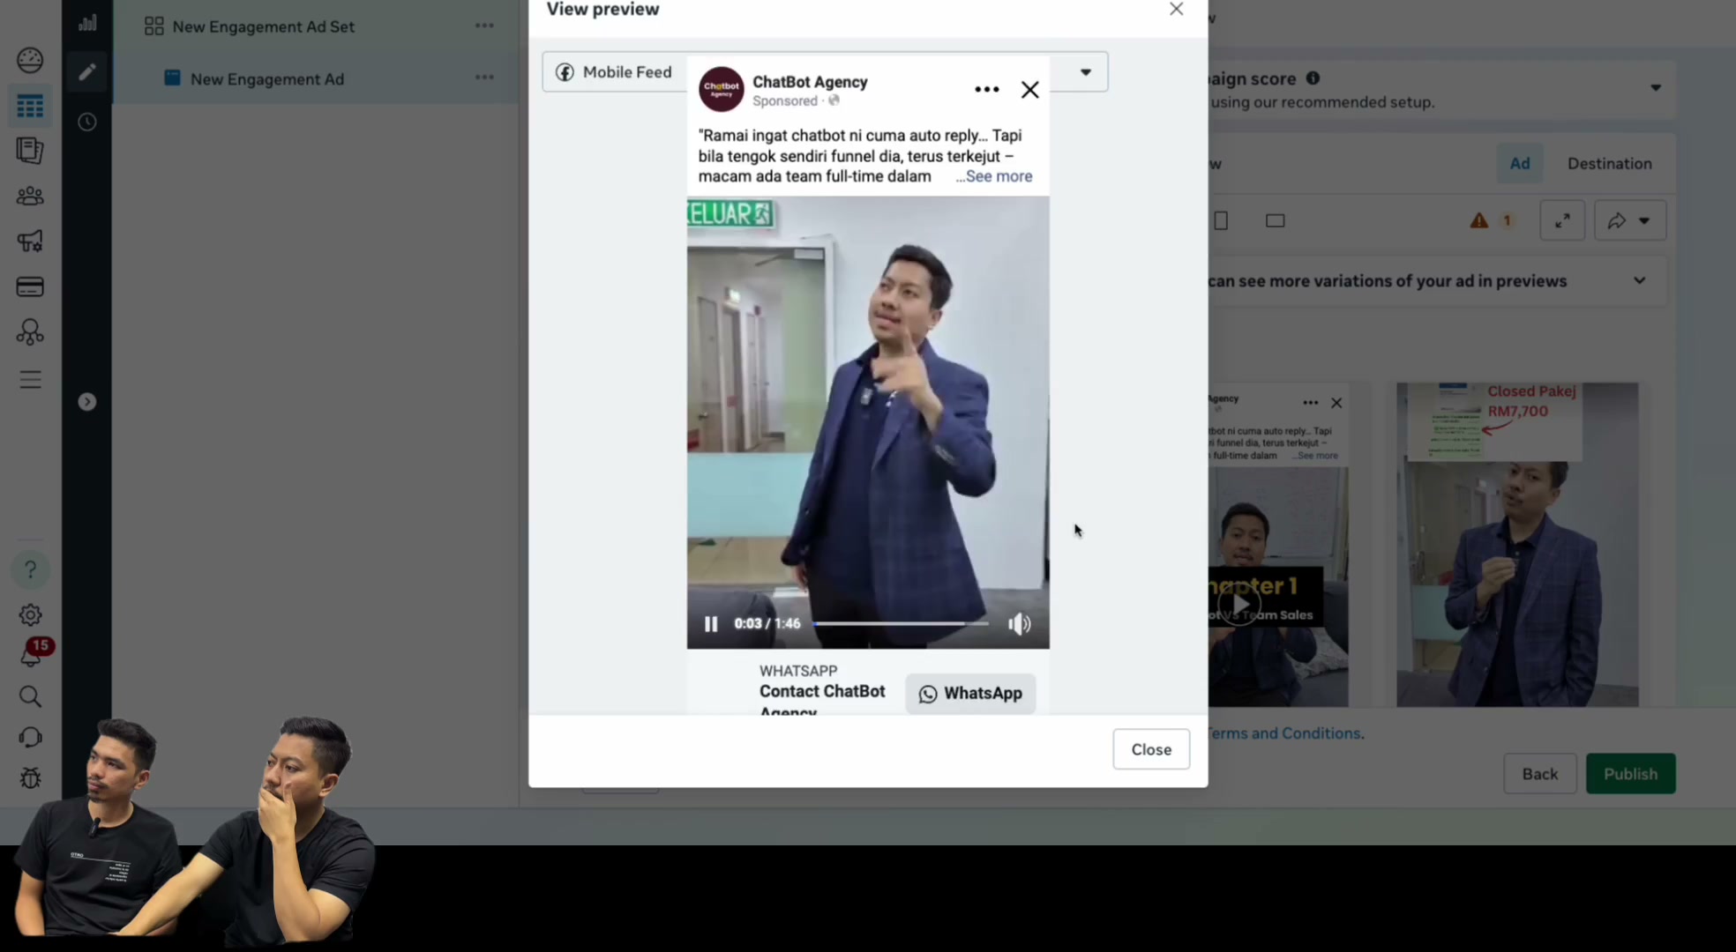Screen dimensions: 1736x952
Task: Click the expand fullscreen preview icon
Action: click(x=1562, y=220)
